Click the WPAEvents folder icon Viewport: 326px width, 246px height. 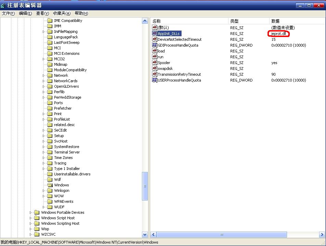click(x=50, y=201)
